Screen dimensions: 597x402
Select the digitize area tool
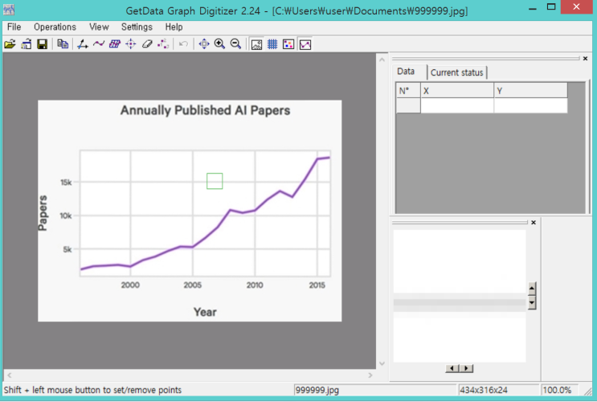[115, 44]
